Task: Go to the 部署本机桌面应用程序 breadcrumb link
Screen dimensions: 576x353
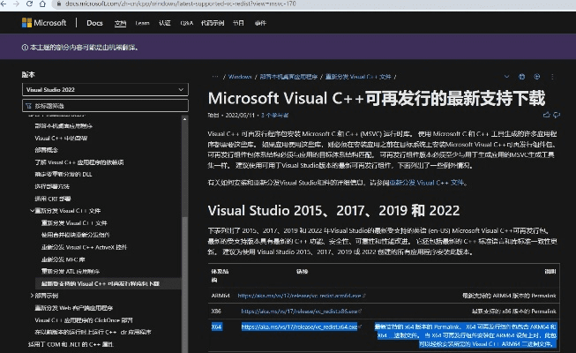Action: click(288, 77)
